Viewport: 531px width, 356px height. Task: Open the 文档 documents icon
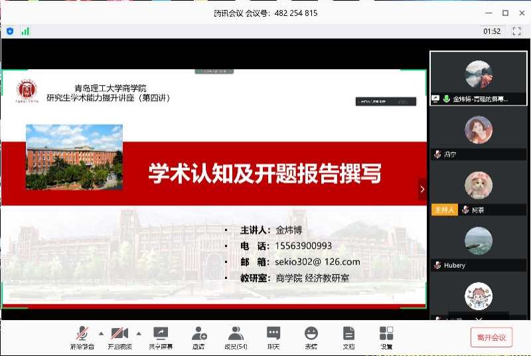(x=348, y=337)
